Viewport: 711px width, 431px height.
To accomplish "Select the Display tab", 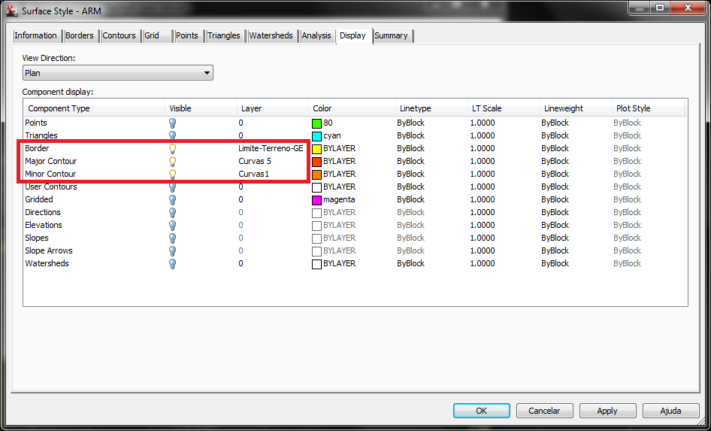I will 352,35.
